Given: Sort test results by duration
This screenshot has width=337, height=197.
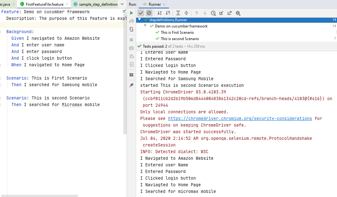Looking at the screenshot, I should [168, 13].
